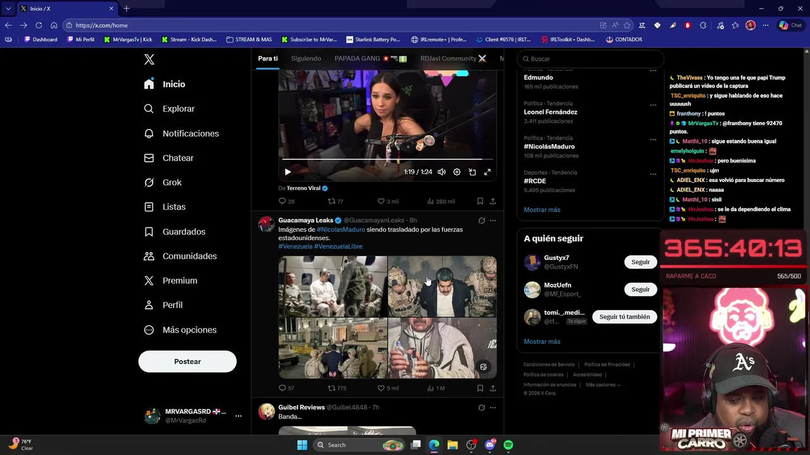Image resolution: width=810 pixels, height=455 pixels.
Task: Open the CONTADOR bookmark
Action: (x=624, y=39)
